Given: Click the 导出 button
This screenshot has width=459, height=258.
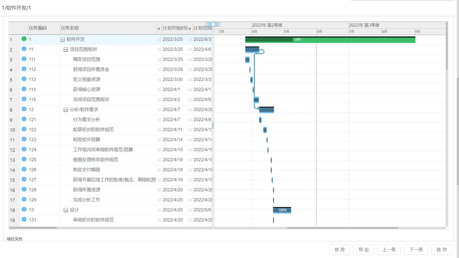Looking at the screenshot, I should 364,249.
